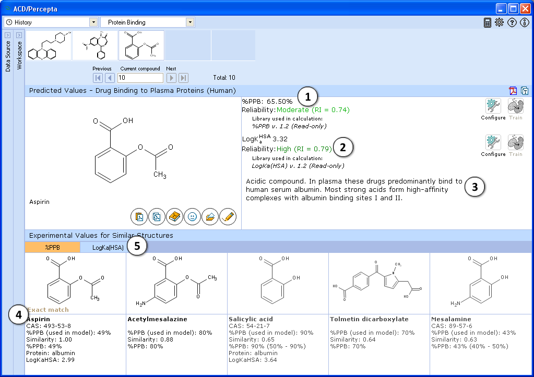Click the Tolmetin dicarboxylate name heading
The height and width of the screenshot is (377, 534).
pyautogui.click(x=369, y=319)
